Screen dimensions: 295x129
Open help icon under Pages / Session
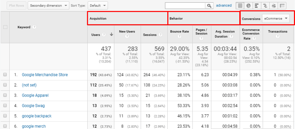(x=201, y=38)
